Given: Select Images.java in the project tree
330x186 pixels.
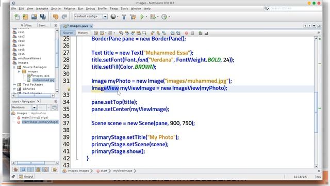Looking at the screenshot, I should (41, 76).
